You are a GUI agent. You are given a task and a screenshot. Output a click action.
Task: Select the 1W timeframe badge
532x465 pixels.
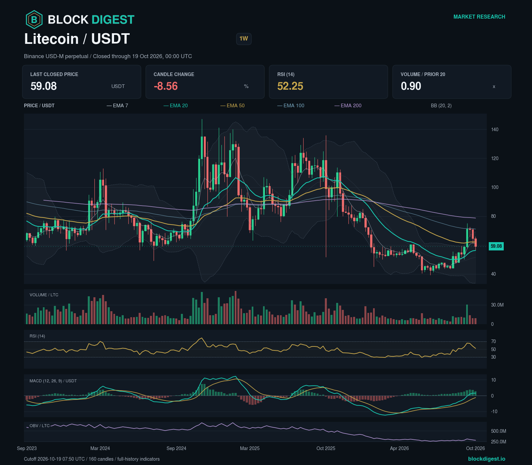coord(244,39)
